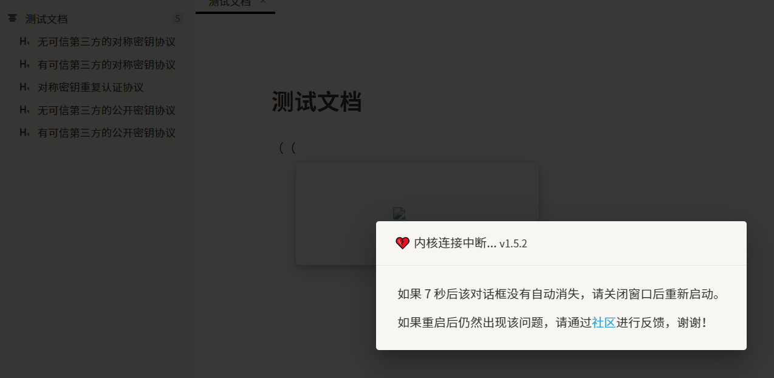Go to outline heading 无可信第三方的公开密钥协议

coord(106,110)
